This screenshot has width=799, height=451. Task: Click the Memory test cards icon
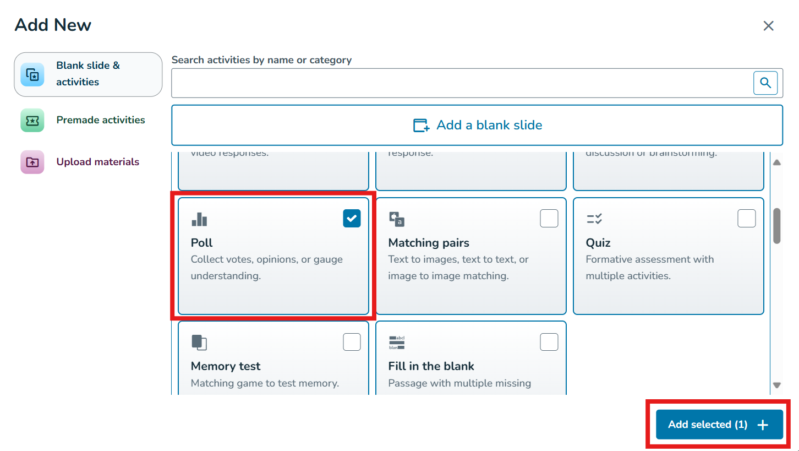(x=199, y=342)
